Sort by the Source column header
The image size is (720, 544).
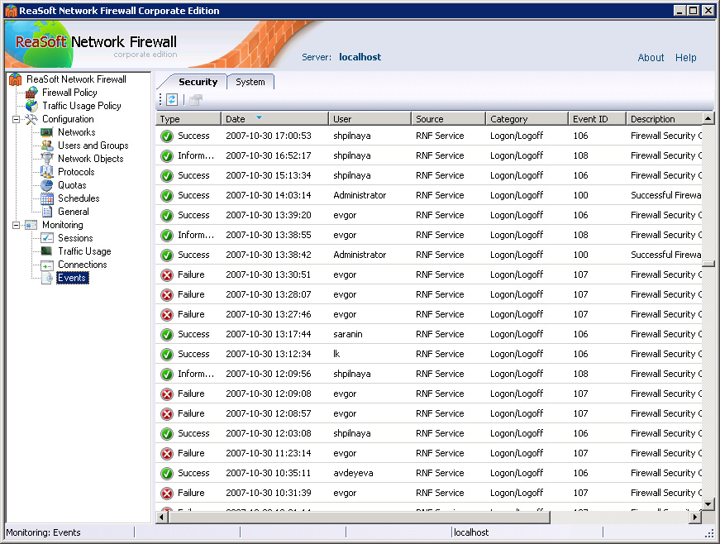point(448,119)
